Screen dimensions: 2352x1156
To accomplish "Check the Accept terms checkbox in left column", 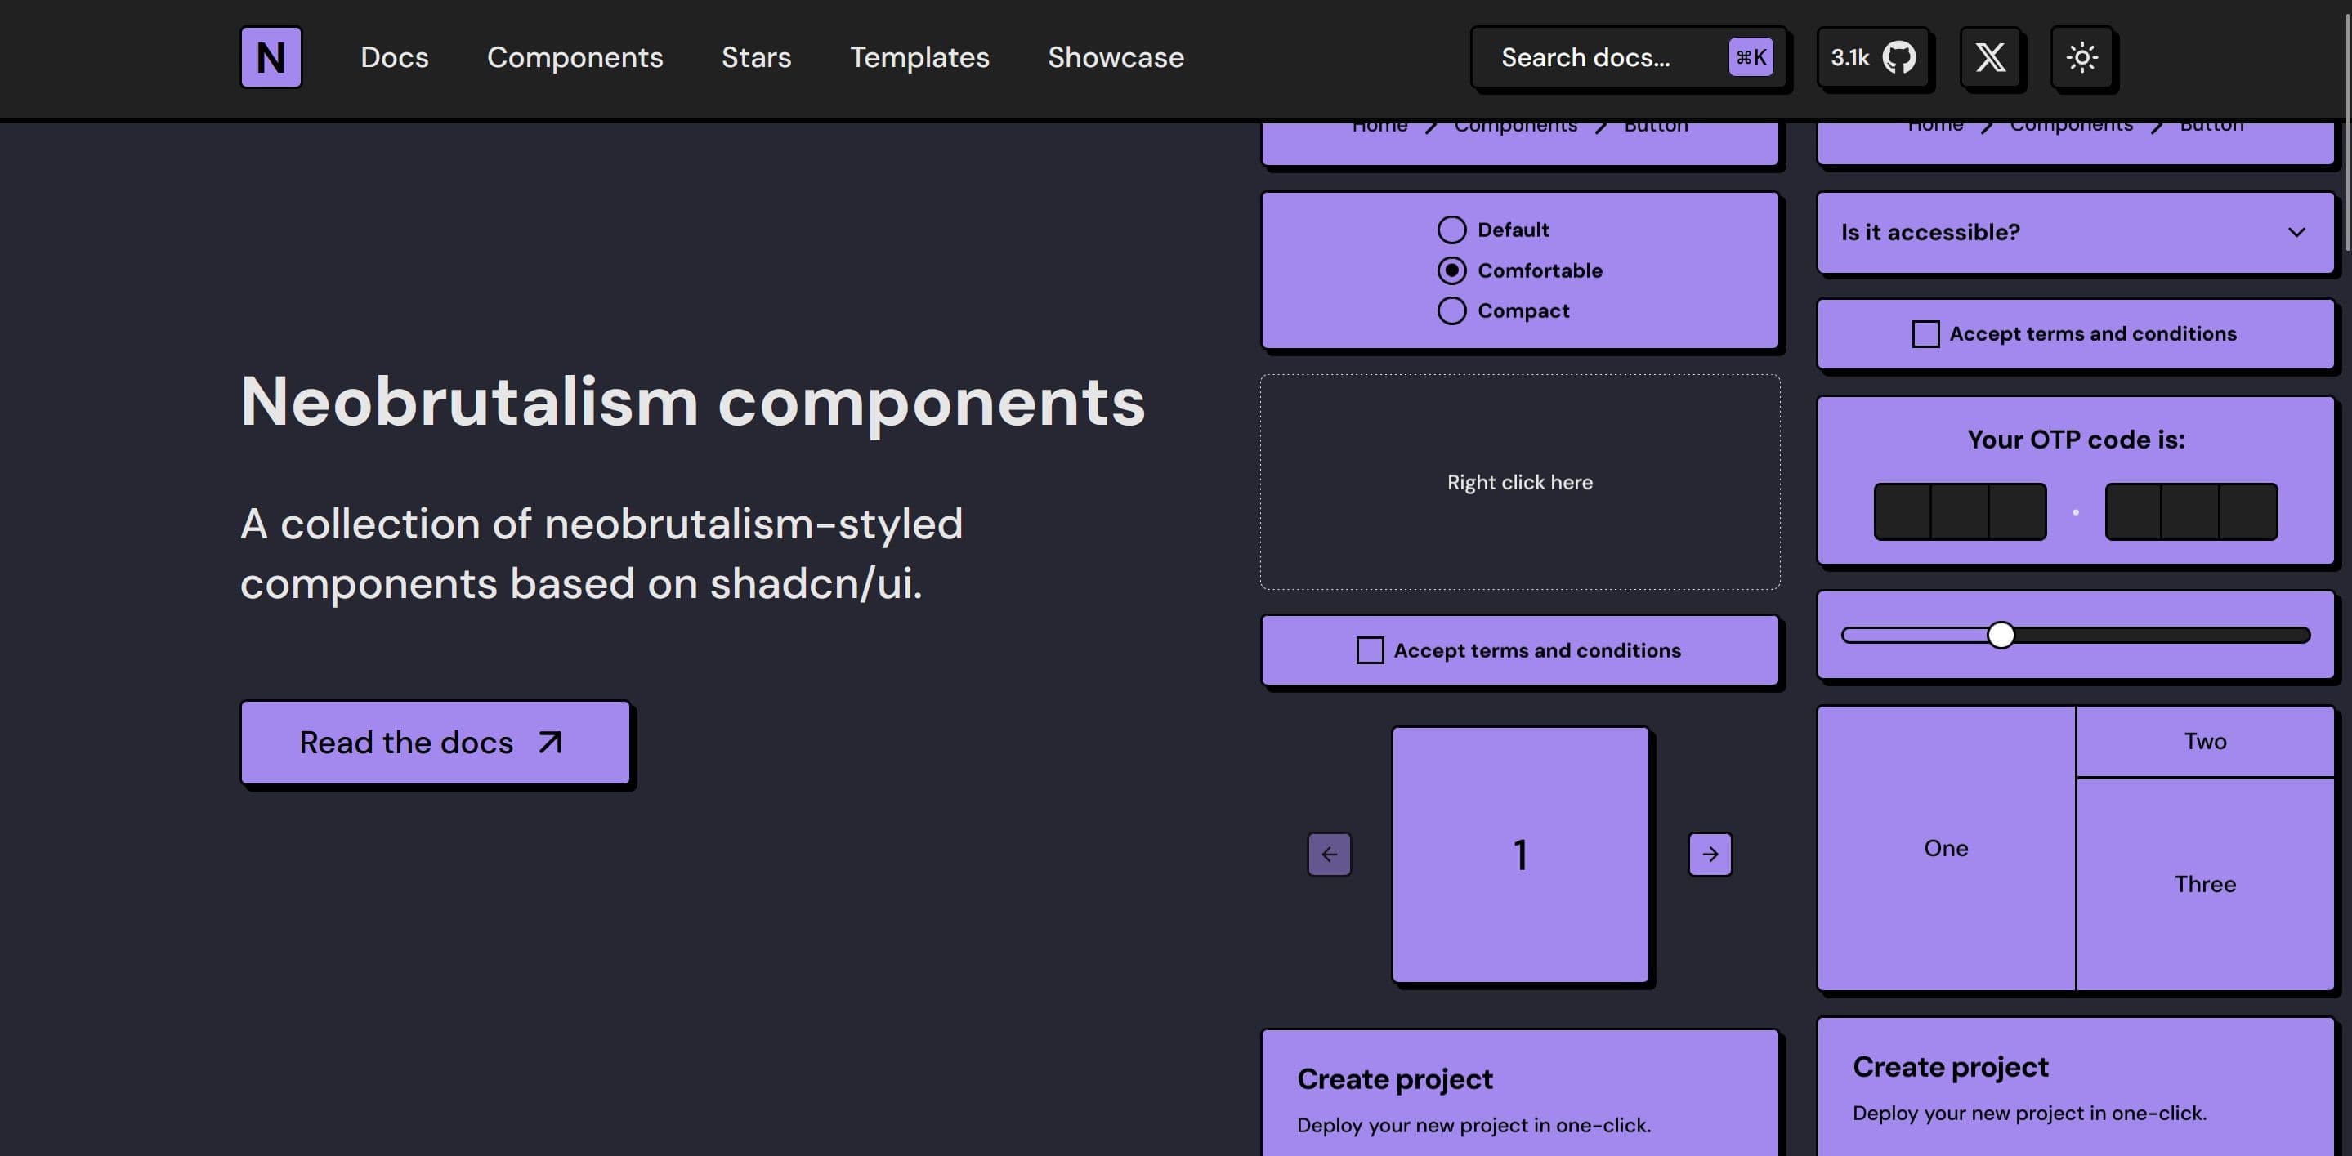I will click(x=1370, y=650).
